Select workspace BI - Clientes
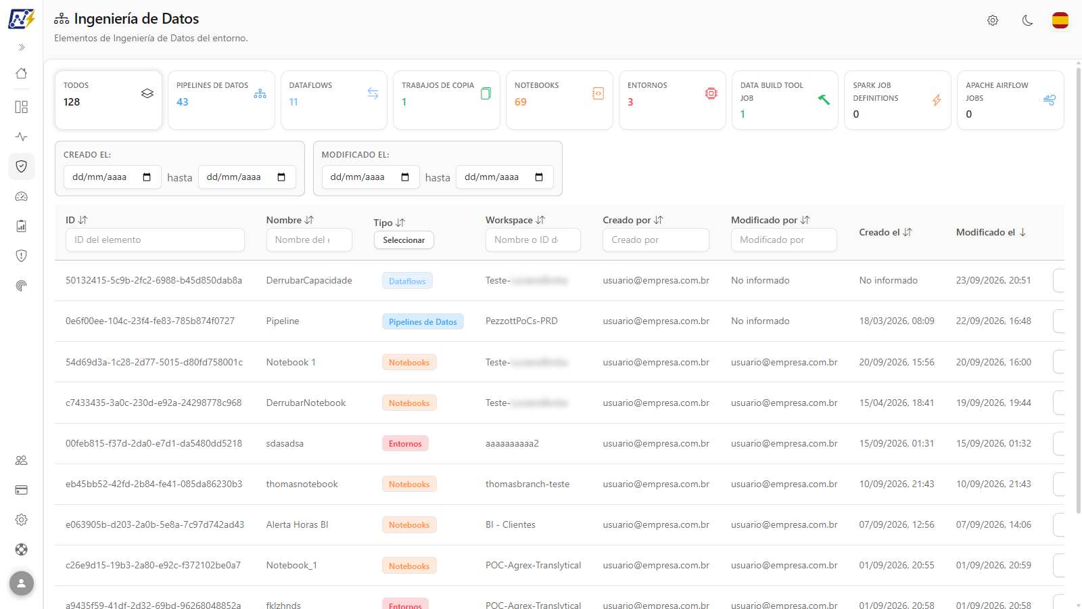 [x=511, y=524]
